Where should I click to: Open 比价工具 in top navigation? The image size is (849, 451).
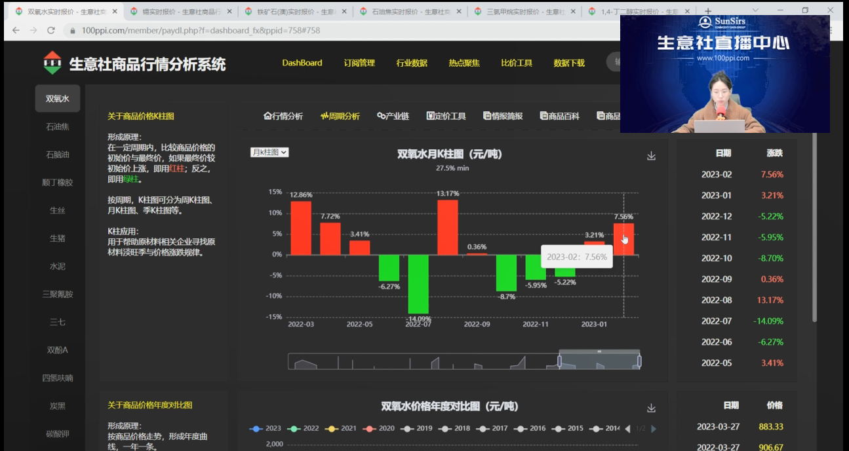click(517, 63)
